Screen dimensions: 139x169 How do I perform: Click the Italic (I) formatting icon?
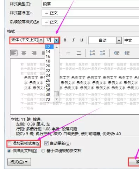(x=73, y=40)
